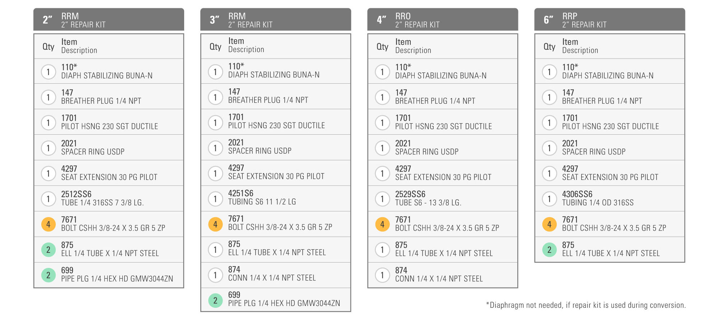Click the orange quantity 4 circle in 2" kit
This screenshot has height=320, width=718.
pyautogui.click(x=48, y=224)
